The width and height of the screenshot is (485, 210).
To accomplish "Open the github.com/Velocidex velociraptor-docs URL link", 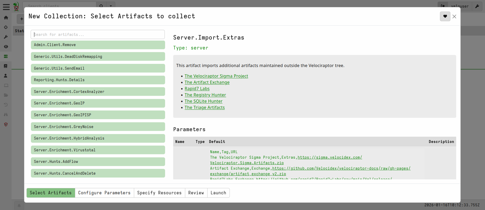I will pyautogui.click(x=341, y=168).
